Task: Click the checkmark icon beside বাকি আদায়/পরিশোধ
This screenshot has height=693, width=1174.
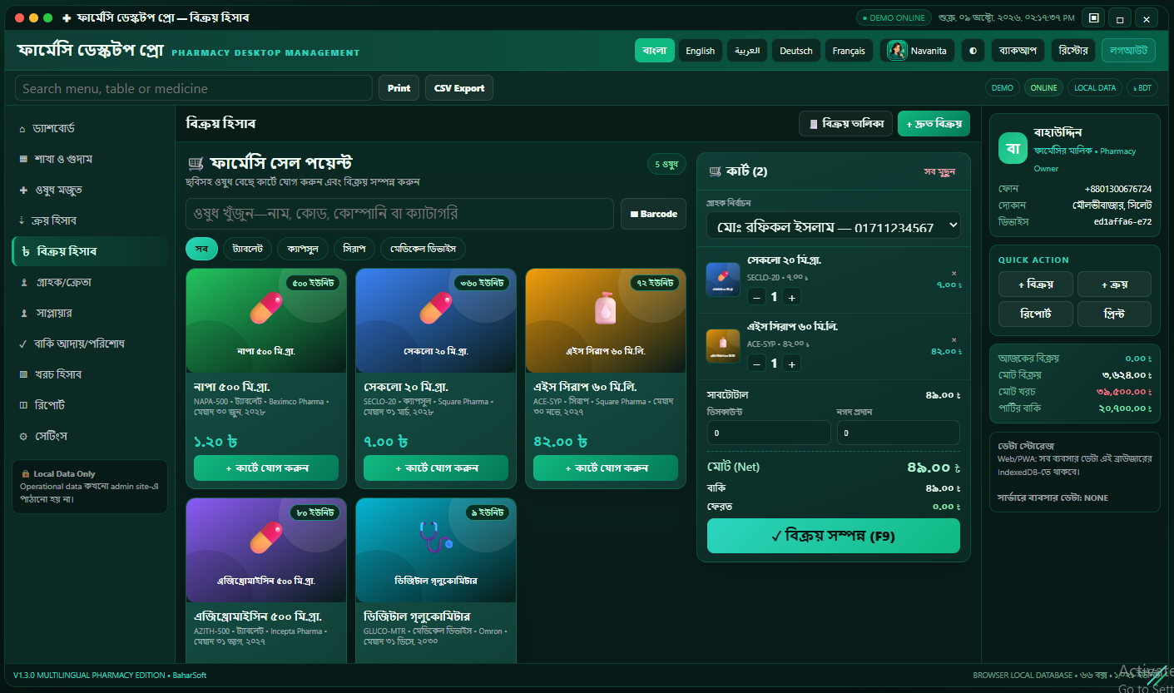Action: (23, 344)
